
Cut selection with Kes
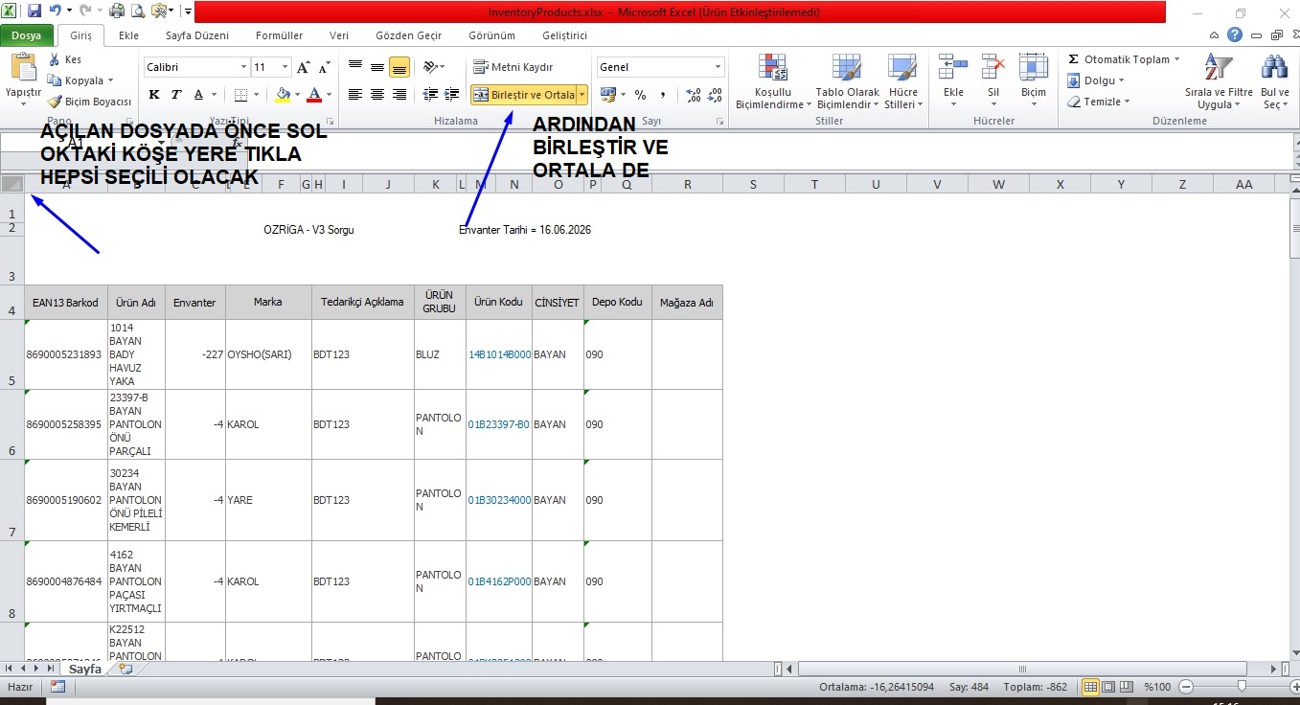(x=65, y=59)
